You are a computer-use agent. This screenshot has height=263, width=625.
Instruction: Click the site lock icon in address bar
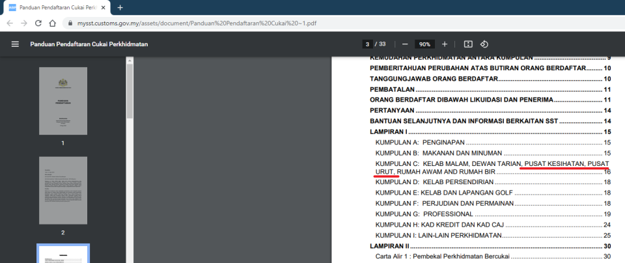pos(70,23)
